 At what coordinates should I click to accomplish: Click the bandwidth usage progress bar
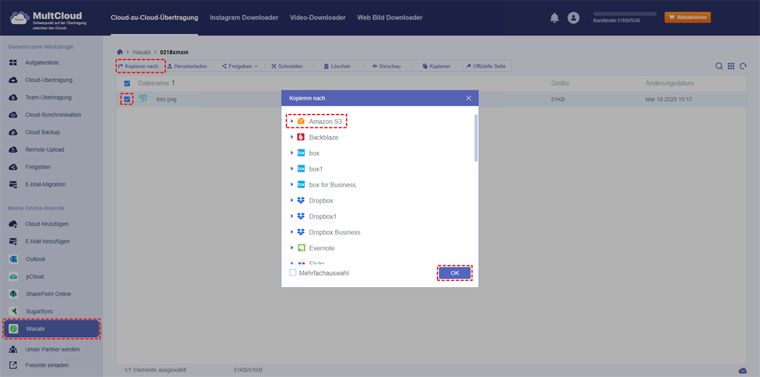coord(624,13)
